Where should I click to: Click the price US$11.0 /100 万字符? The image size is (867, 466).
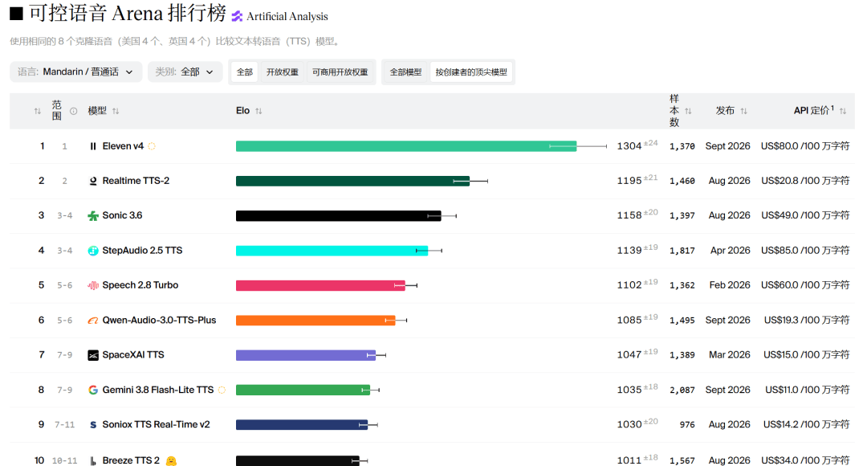[x=808, y=390]
